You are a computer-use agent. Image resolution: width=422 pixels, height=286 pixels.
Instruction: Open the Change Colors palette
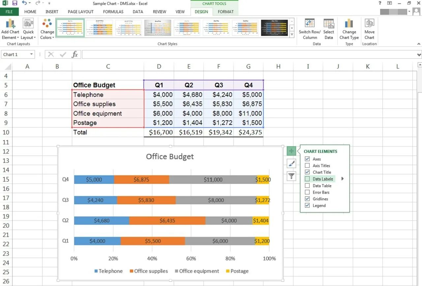[x=47, y=29]
